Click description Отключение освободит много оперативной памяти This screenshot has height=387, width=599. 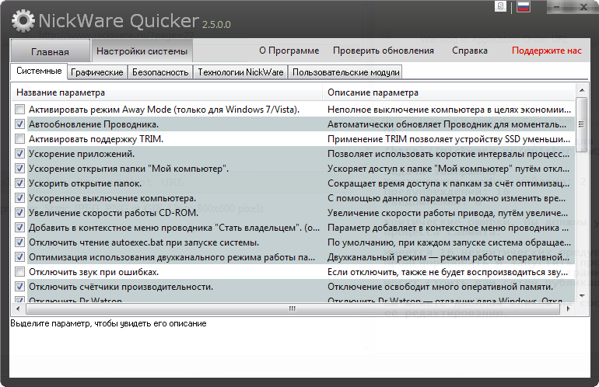440,287
